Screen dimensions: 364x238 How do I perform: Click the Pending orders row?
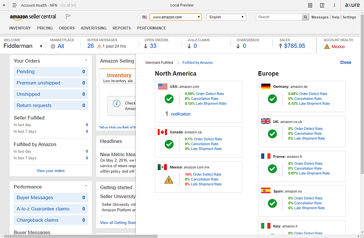tap(50, 72)
